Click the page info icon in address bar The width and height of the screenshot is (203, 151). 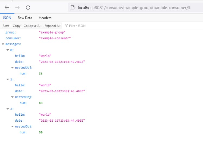73,8
